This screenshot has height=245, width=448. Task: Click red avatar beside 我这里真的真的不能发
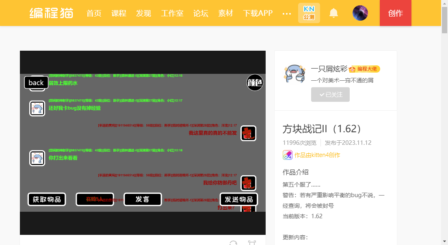pyautogui.click(x=248, y=133)
